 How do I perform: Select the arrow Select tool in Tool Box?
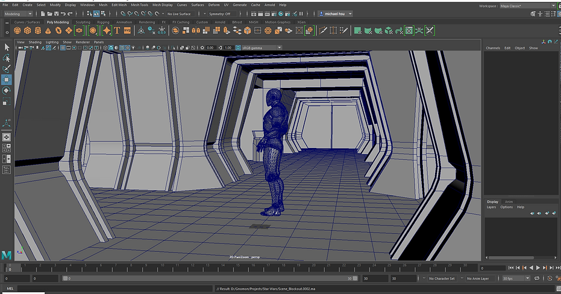pyautogui.click(x=7, y=47)
